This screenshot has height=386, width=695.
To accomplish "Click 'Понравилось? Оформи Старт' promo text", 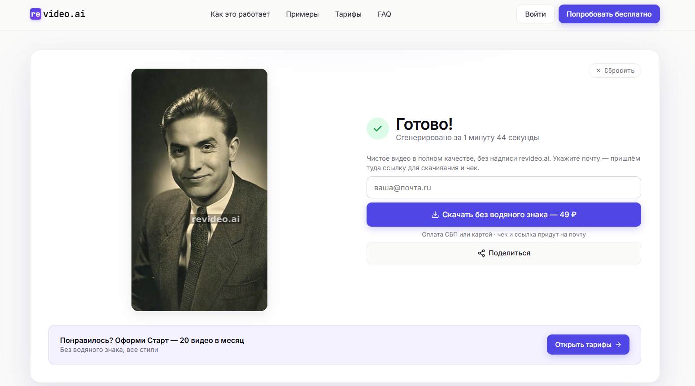I will (x=152, y=340).
